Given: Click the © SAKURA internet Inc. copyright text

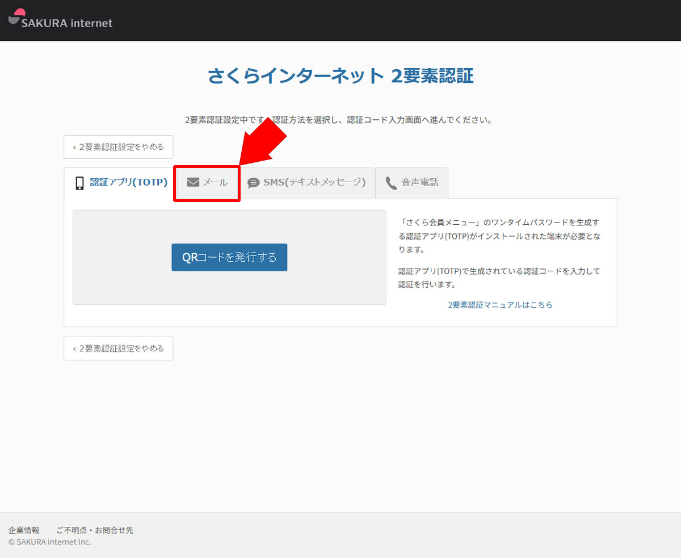Looking at the screenshot, I should [x=49, y=542].
